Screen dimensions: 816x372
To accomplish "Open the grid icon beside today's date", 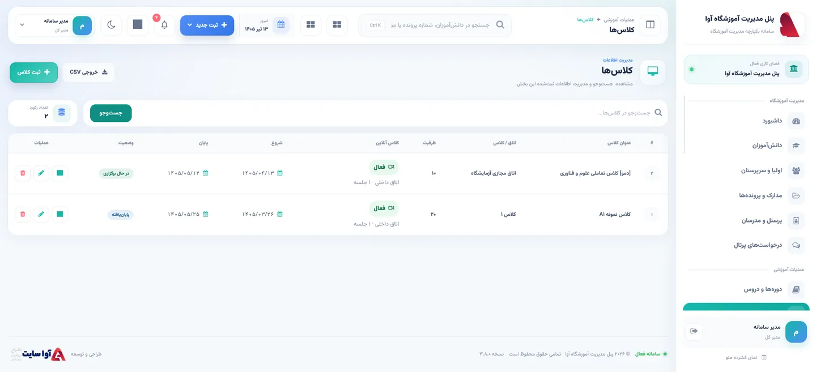I will 311,25.
